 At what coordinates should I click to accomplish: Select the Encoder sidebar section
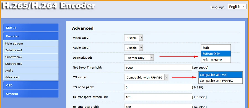coord(31,36)
